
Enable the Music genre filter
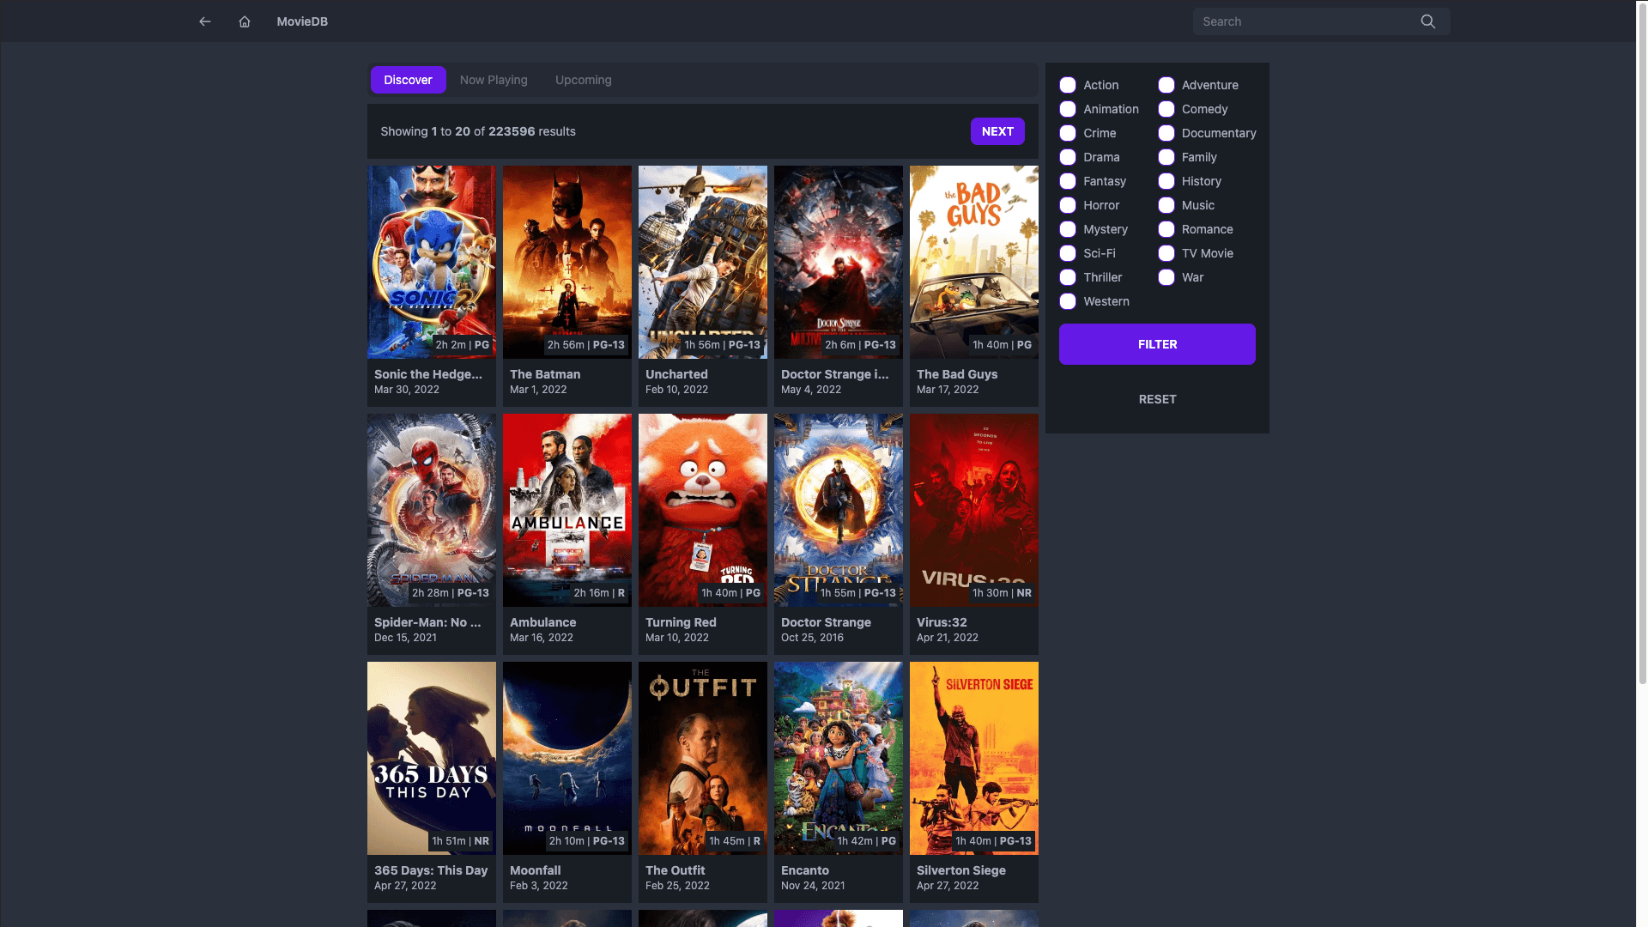[x=1166, y=205]
